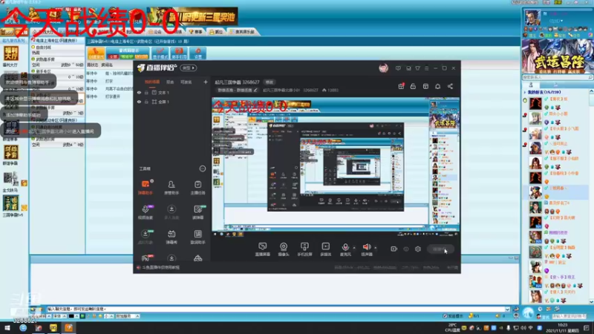The height and width of the screenshot is (334, 594).
Task: Expand speaker options arrow
Action: point(376,248)
